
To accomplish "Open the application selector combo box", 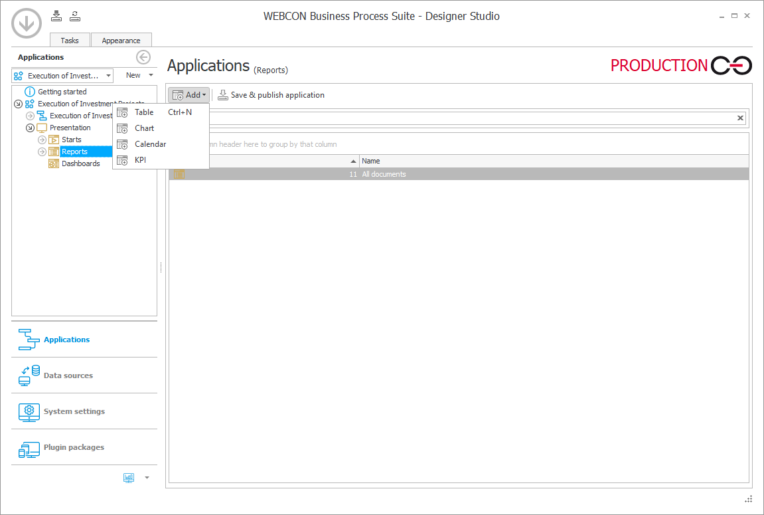I will click(x=62, y=76).
